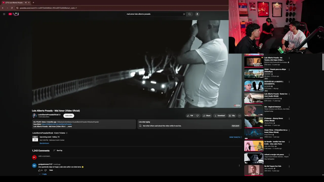Click info icon next to Event Tickets
The height and width of the screenshot is (182, 324).
[x=67, y=133]
